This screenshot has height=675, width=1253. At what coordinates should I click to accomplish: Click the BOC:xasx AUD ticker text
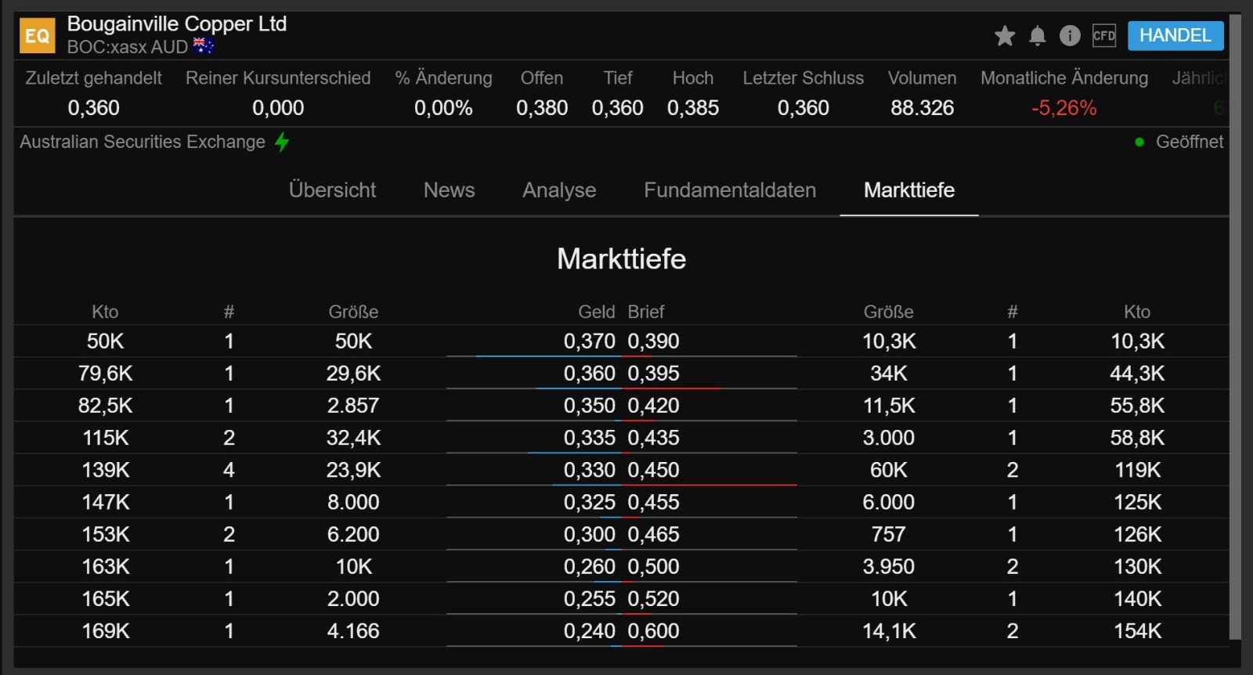point(128,47)
